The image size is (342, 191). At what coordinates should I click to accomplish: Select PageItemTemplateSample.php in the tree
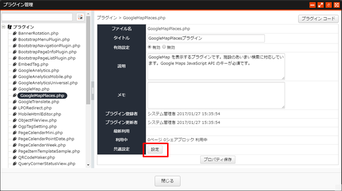[49, 151]
